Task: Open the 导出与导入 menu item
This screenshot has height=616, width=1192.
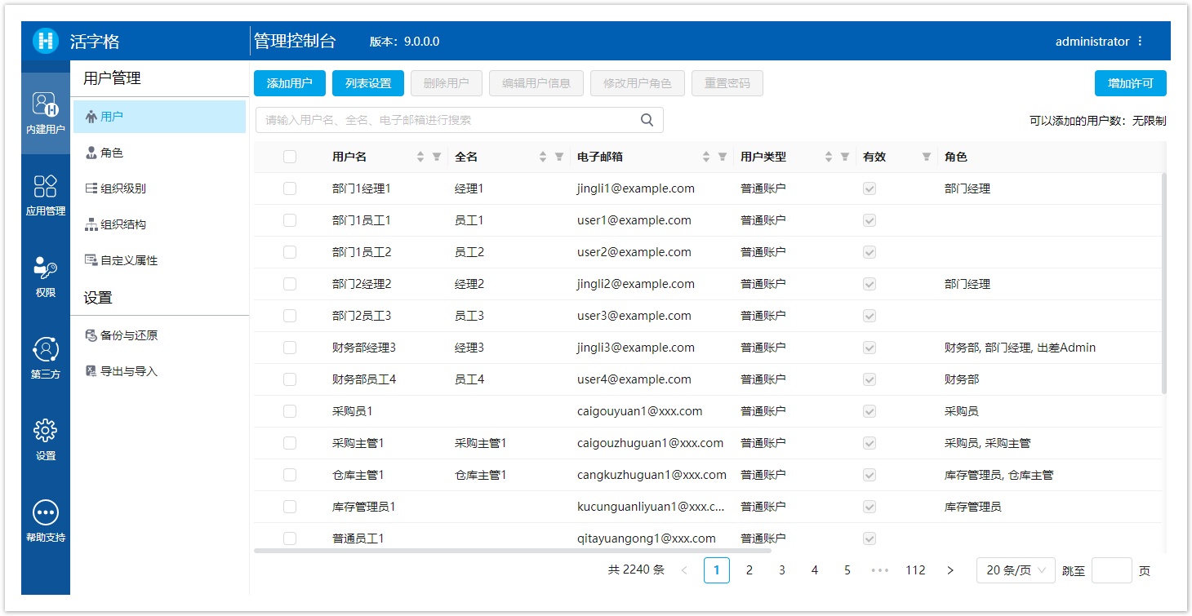Action: (159, 371)
